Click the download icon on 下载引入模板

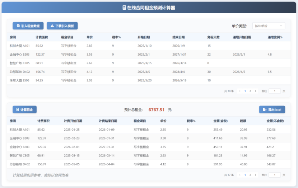(x=52, y=26)
